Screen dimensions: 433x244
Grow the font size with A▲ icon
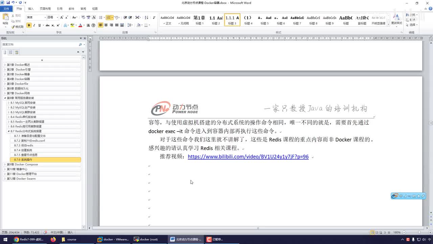tap(62, 17)
